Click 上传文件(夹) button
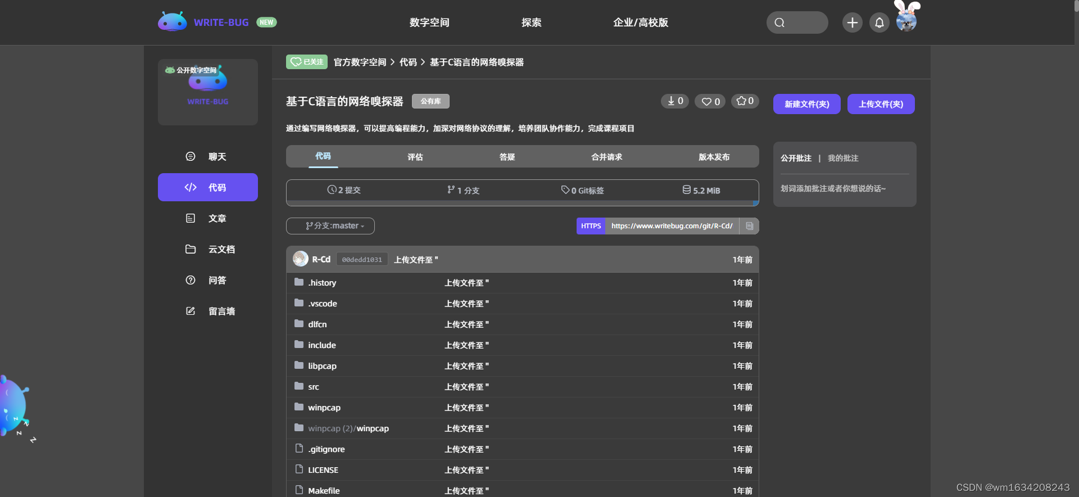Image resolution: width=1079 pixels, height=497 pixels. (x=881, y=104)
